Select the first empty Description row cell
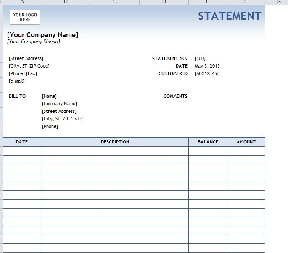The height and width of the screenshot is (253, 288). (115, 151)
